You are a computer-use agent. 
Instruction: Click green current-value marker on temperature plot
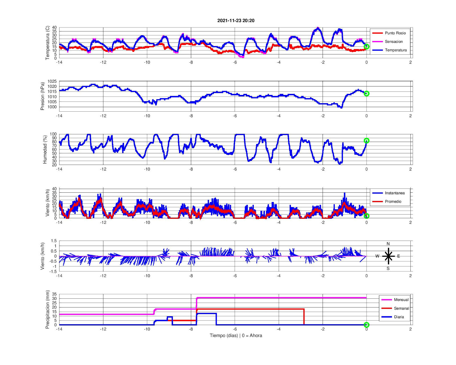point(366,47)
